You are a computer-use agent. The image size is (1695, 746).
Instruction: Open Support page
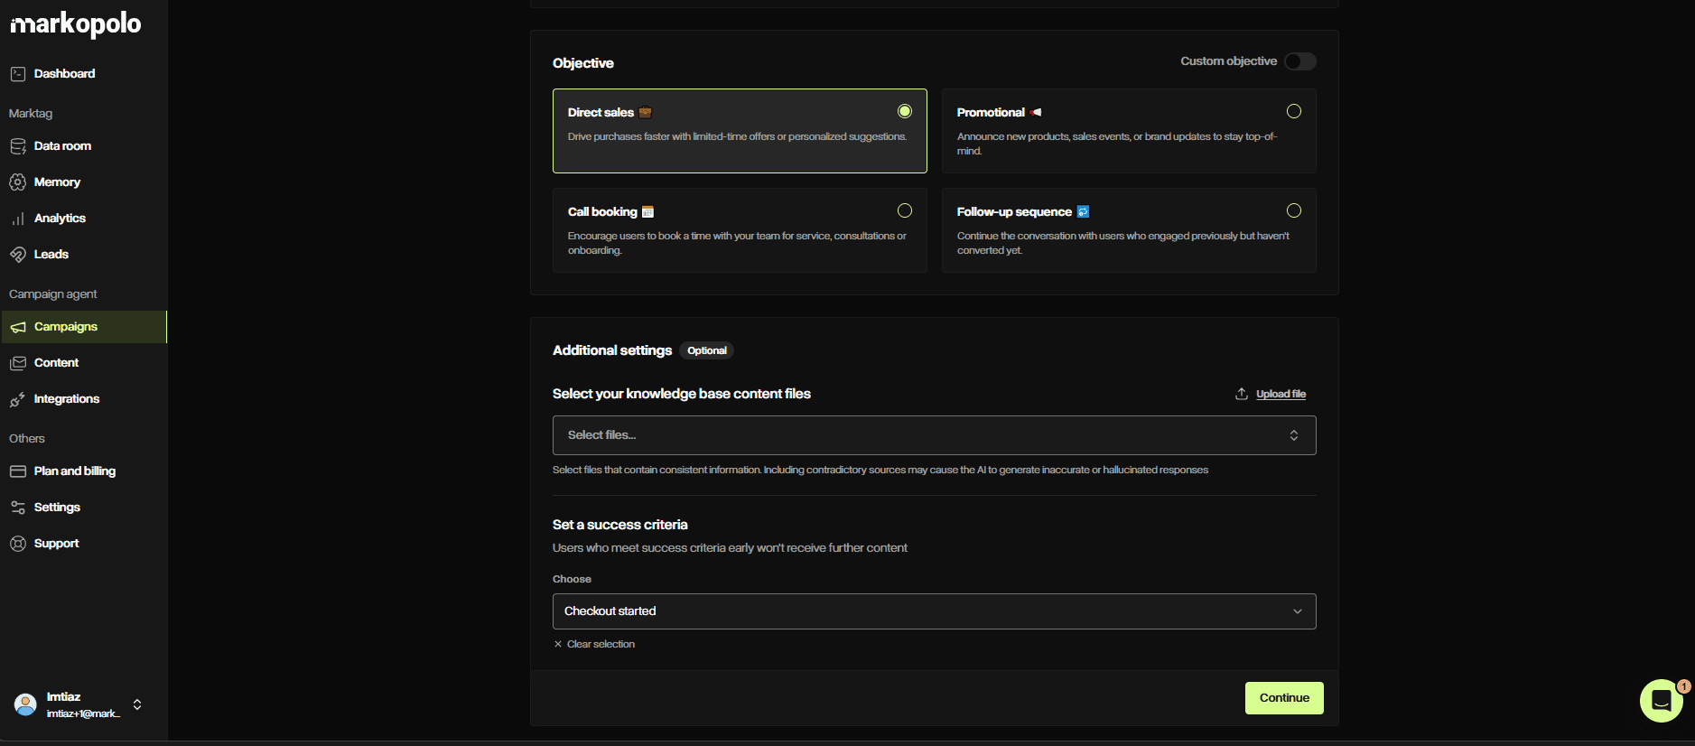click(x=56, y=544)
